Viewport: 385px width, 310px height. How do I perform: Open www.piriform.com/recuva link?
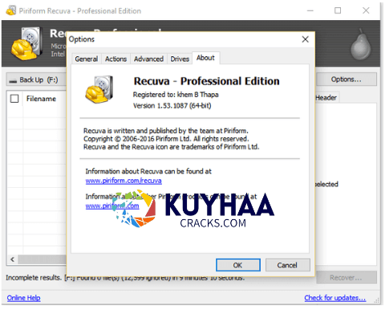[x=124, y=181]
